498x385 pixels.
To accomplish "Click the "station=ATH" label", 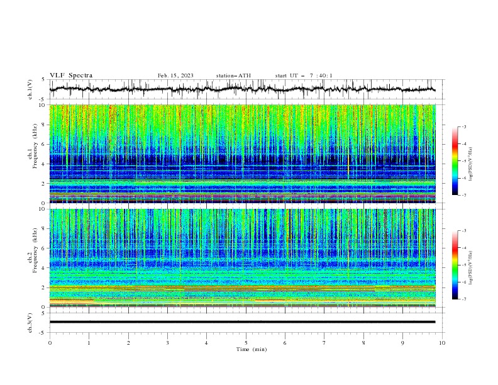I will pos(233,75).
